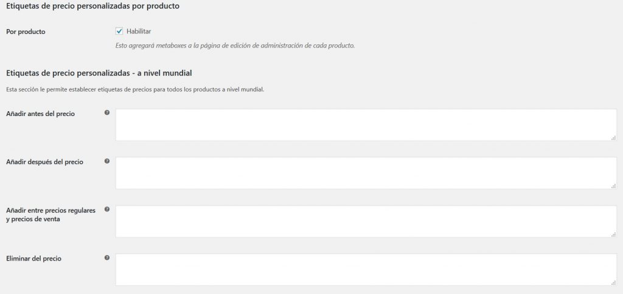Click help icon beside Añadir después del precio
Screen dimensions: 623x294
pyautogui.click(x=107, y=161)
